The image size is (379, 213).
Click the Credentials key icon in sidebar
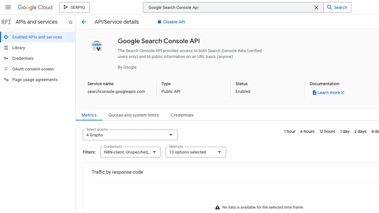click(x=6, y=58)
